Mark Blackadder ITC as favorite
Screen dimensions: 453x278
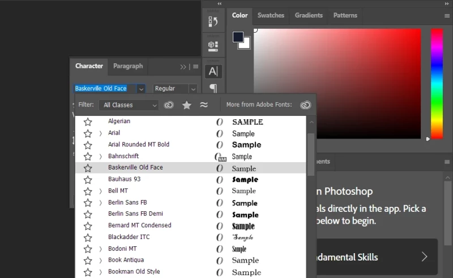tap(88, 237)
